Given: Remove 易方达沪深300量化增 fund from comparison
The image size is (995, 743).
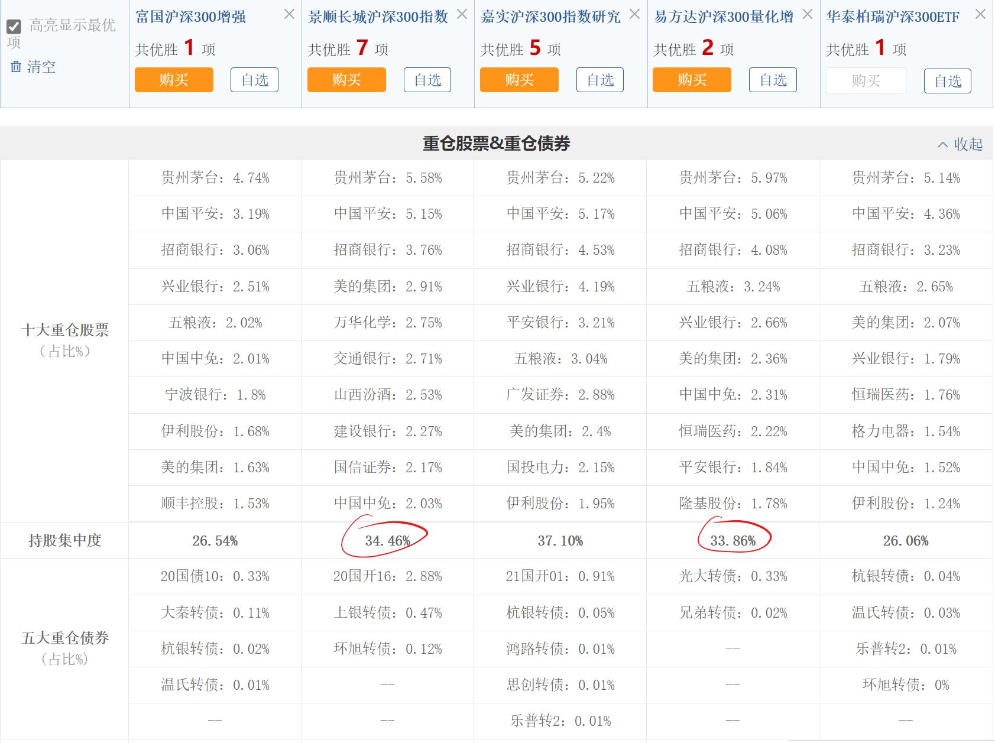Looking at the screenshot, I should (808, 14).
